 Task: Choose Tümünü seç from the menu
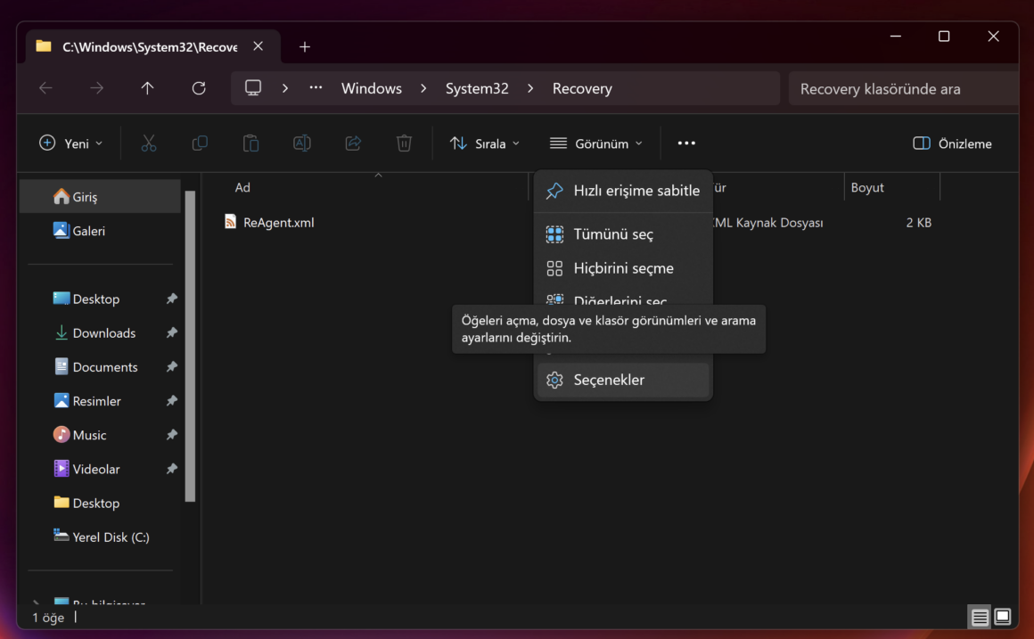tap(623, 234)
